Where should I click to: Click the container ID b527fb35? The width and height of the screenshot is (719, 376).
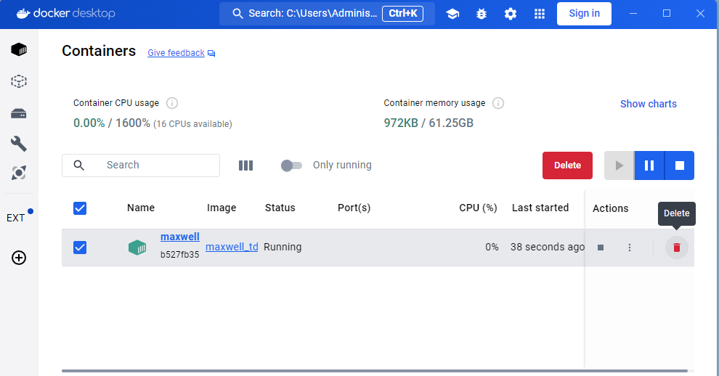coord(180,255)
